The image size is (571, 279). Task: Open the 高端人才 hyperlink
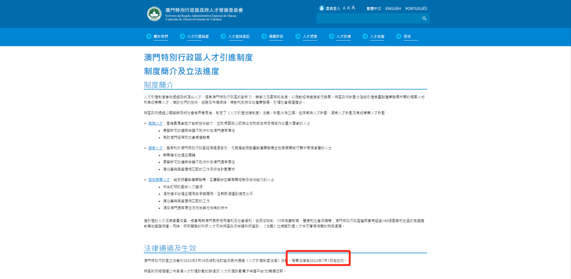155,123
